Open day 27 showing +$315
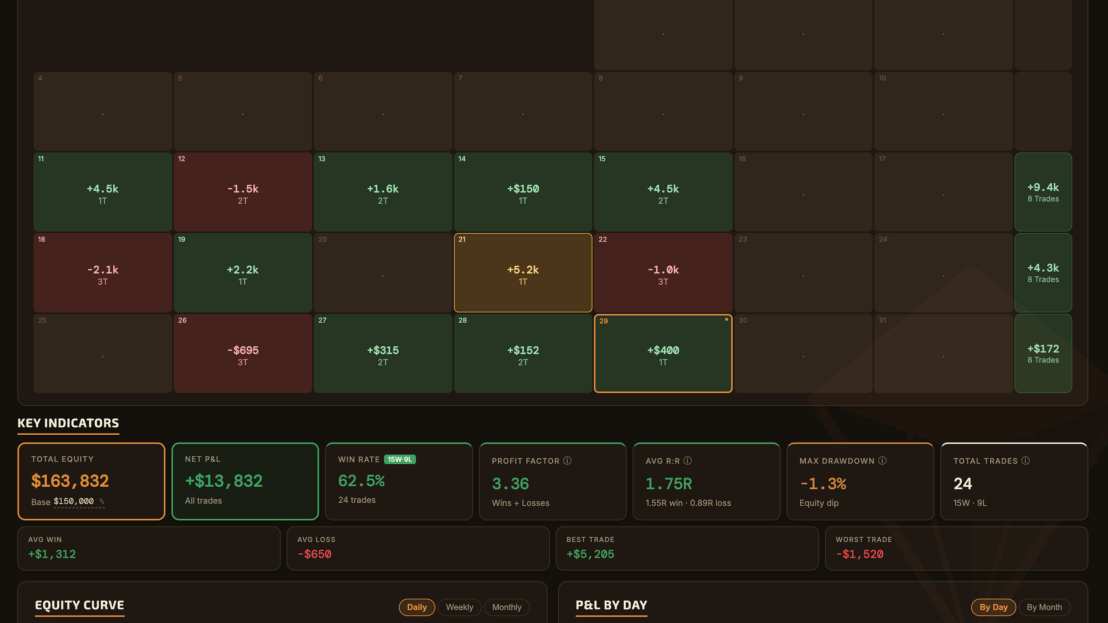Viewport: 1108px width, 623px height. pos(383,353)
